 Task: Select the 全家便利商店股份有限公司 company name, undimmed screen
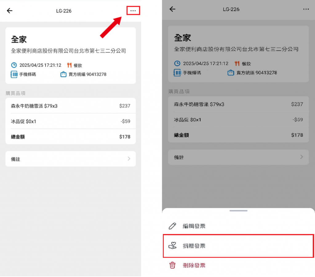[69, 51]
